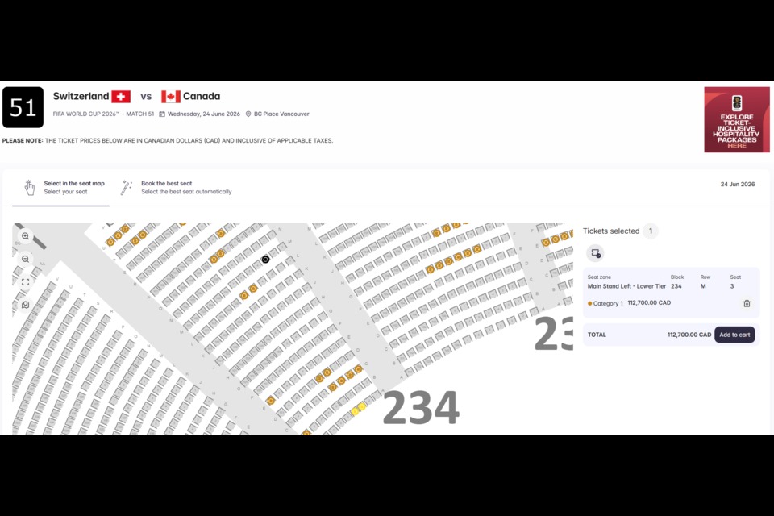
Task: Click the Canada flag icon
Action: pos(171,97)
